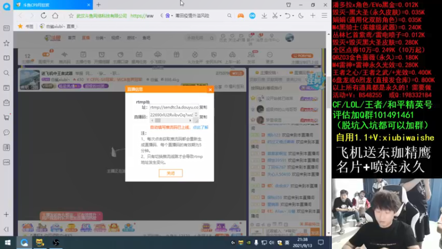Open the 首页 nav item on Douyu

pos(72,38)
